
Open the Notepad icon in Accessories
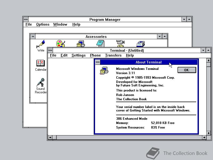[100, 43]
